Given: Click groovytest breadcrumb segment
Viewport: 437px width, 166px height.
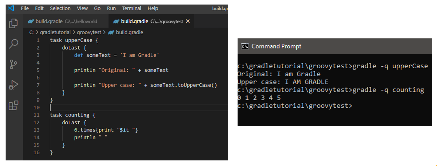Looking at the screenshot, I should pyautogui.click(x=89, y=32).
